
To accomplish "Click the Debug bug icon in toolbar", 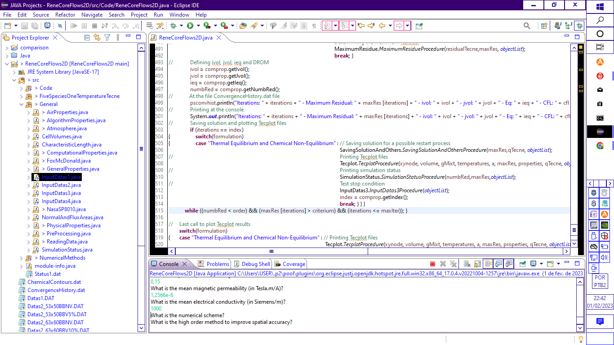I will click(173, 26).
